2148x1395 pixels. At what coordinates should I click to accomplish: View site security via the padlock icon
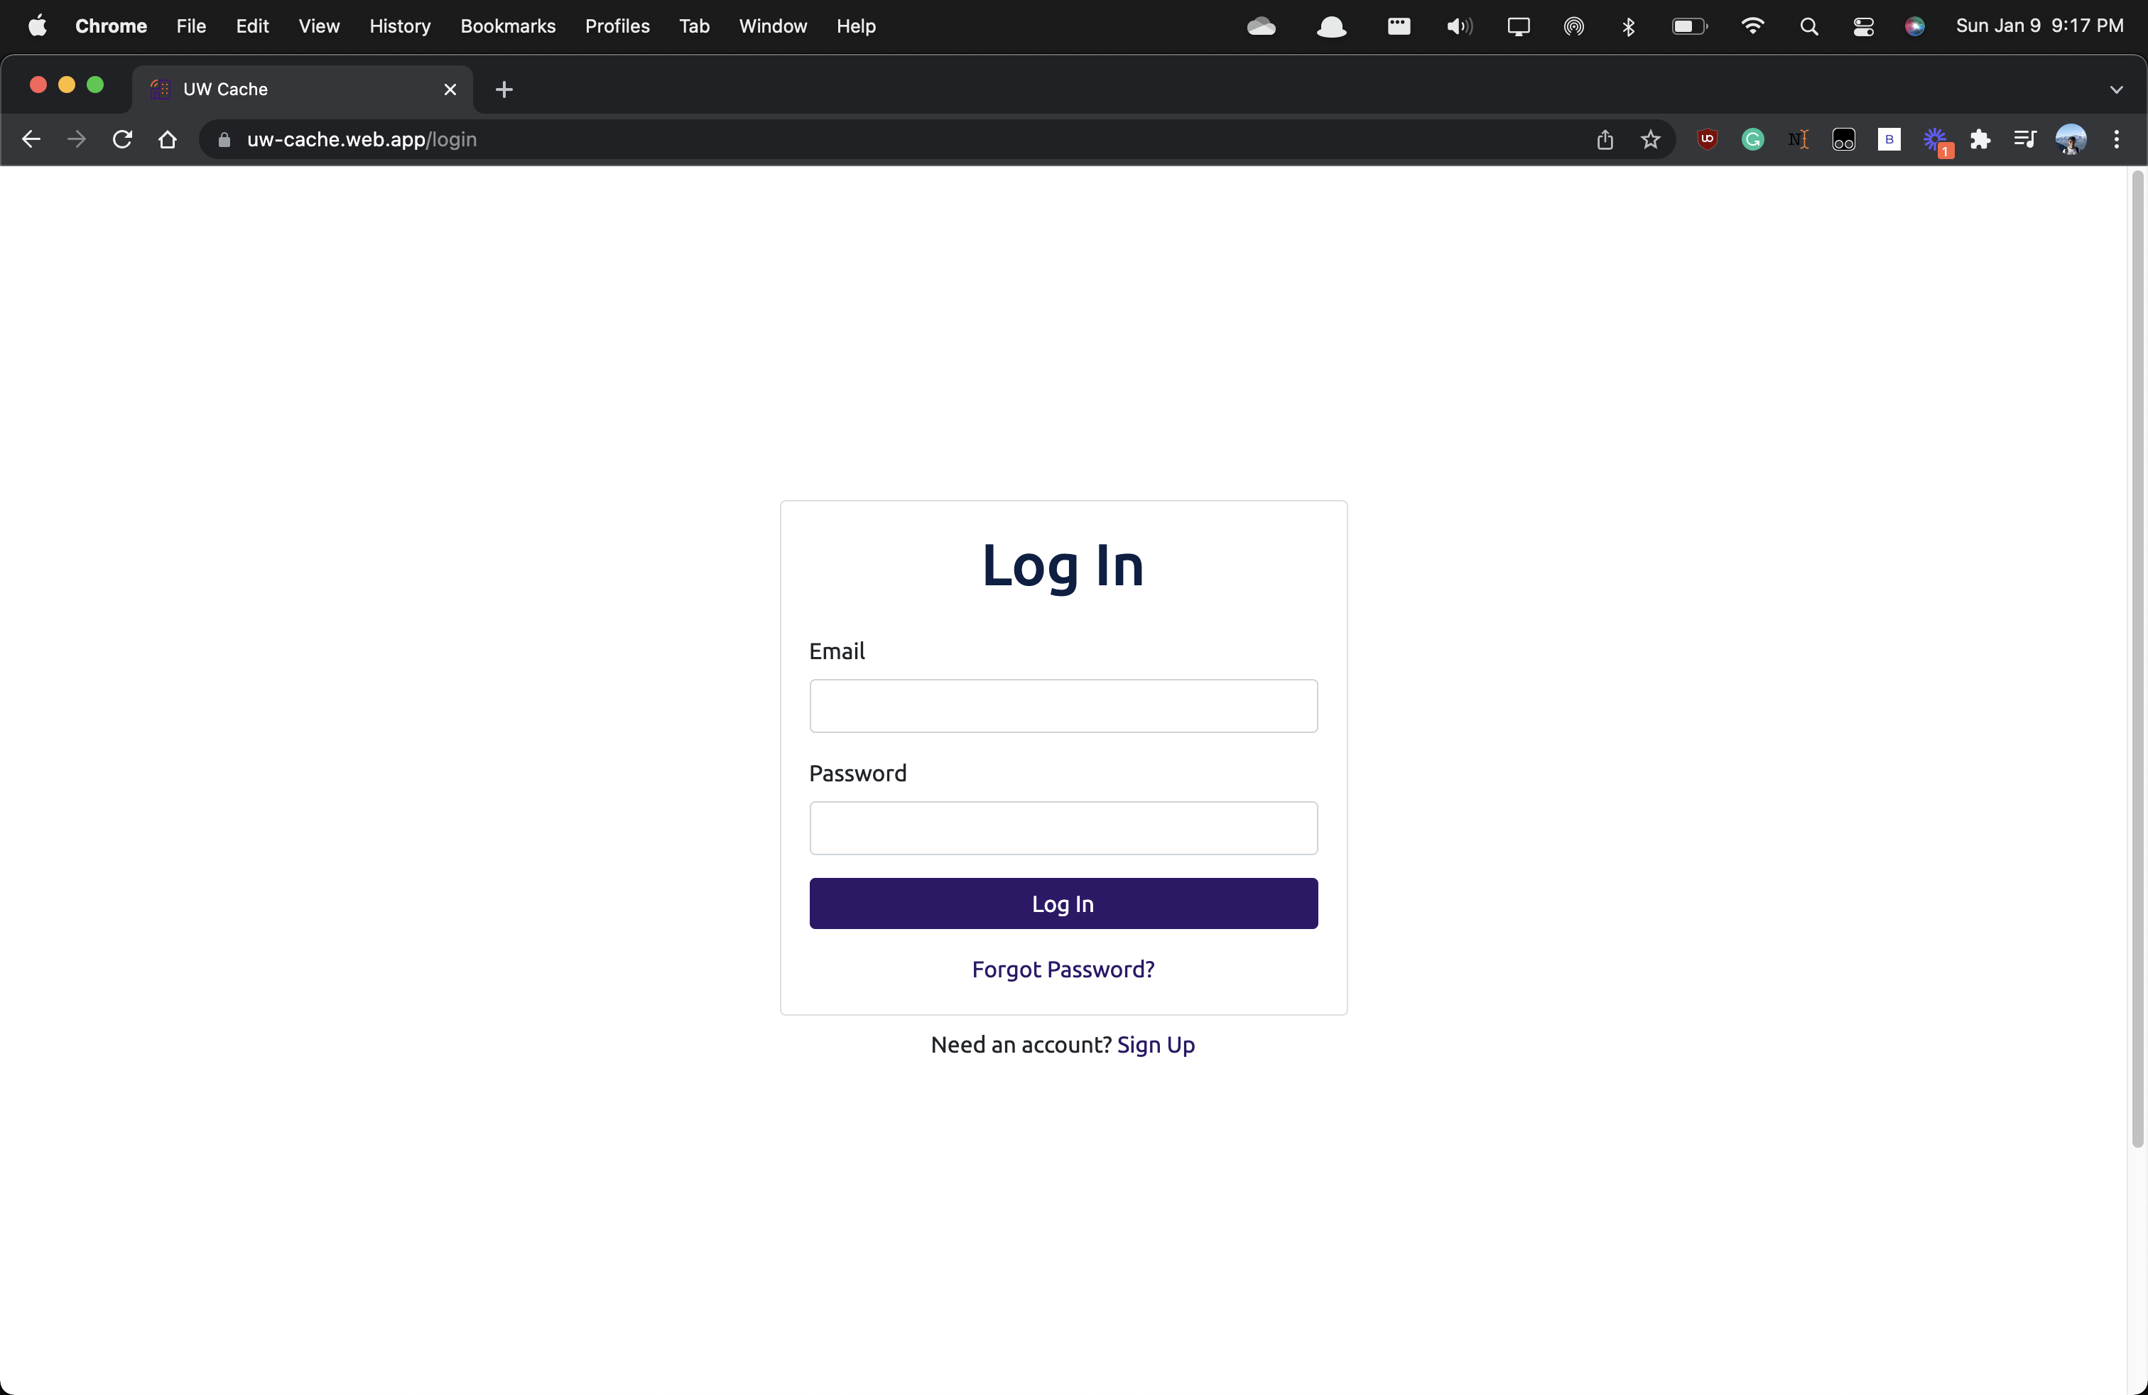click(x=224, y=140)
